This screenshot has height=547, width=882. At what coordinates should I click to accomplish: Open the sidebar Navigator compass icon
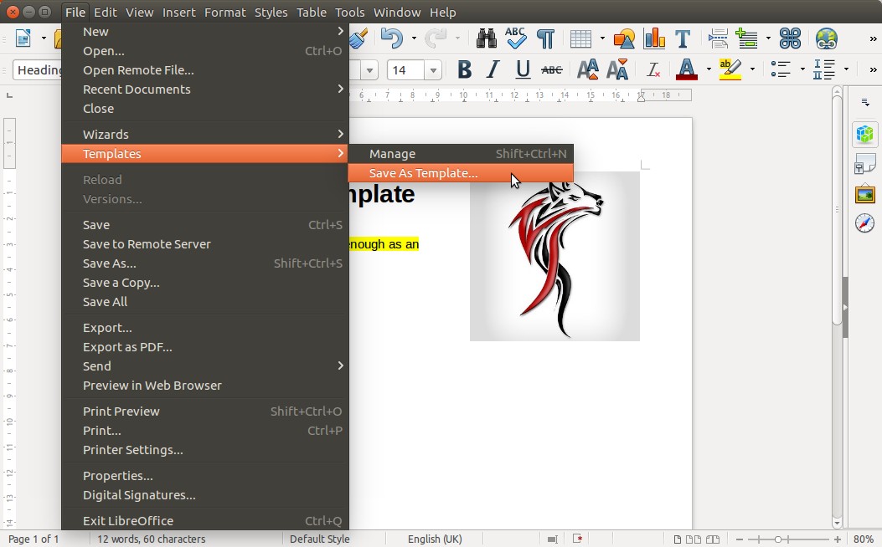pyautogui.click(x=864, y=223)
